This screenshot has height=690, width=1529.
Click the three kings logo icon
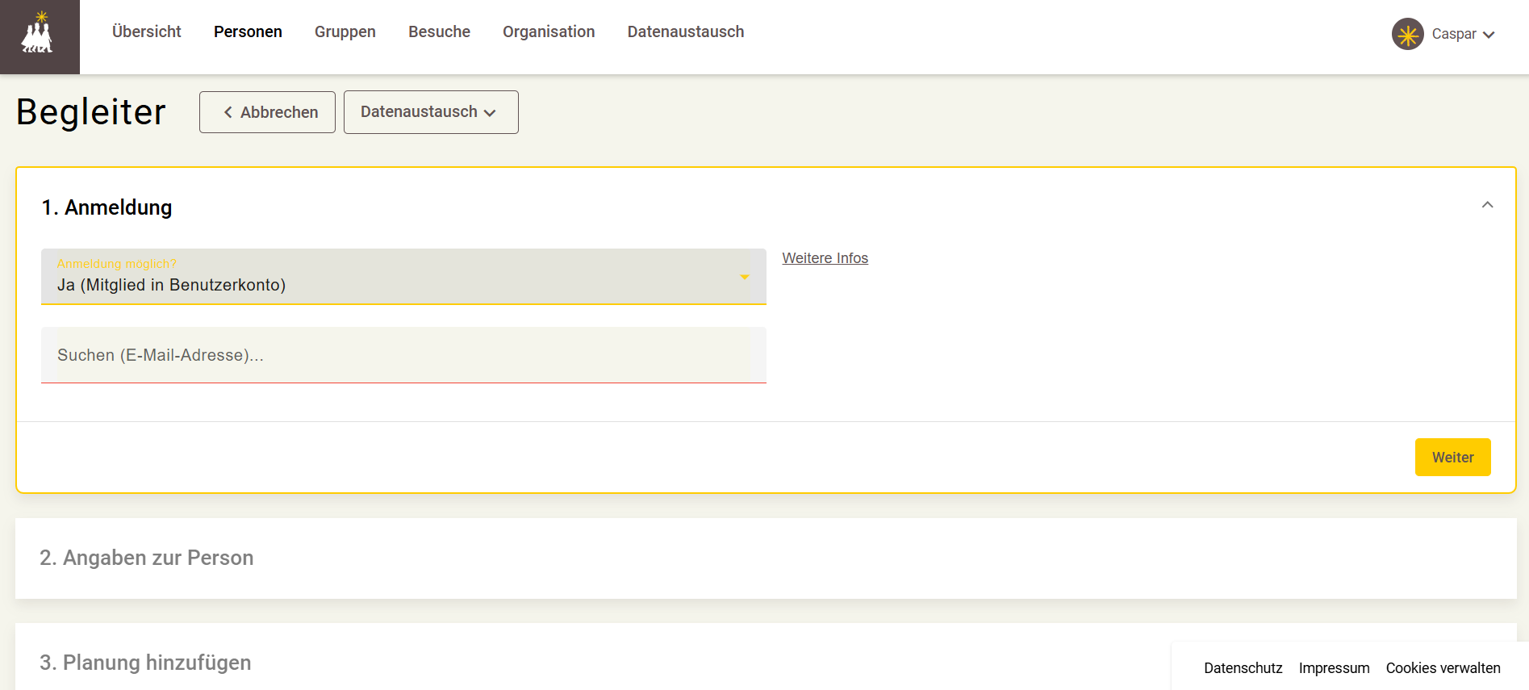37,34
